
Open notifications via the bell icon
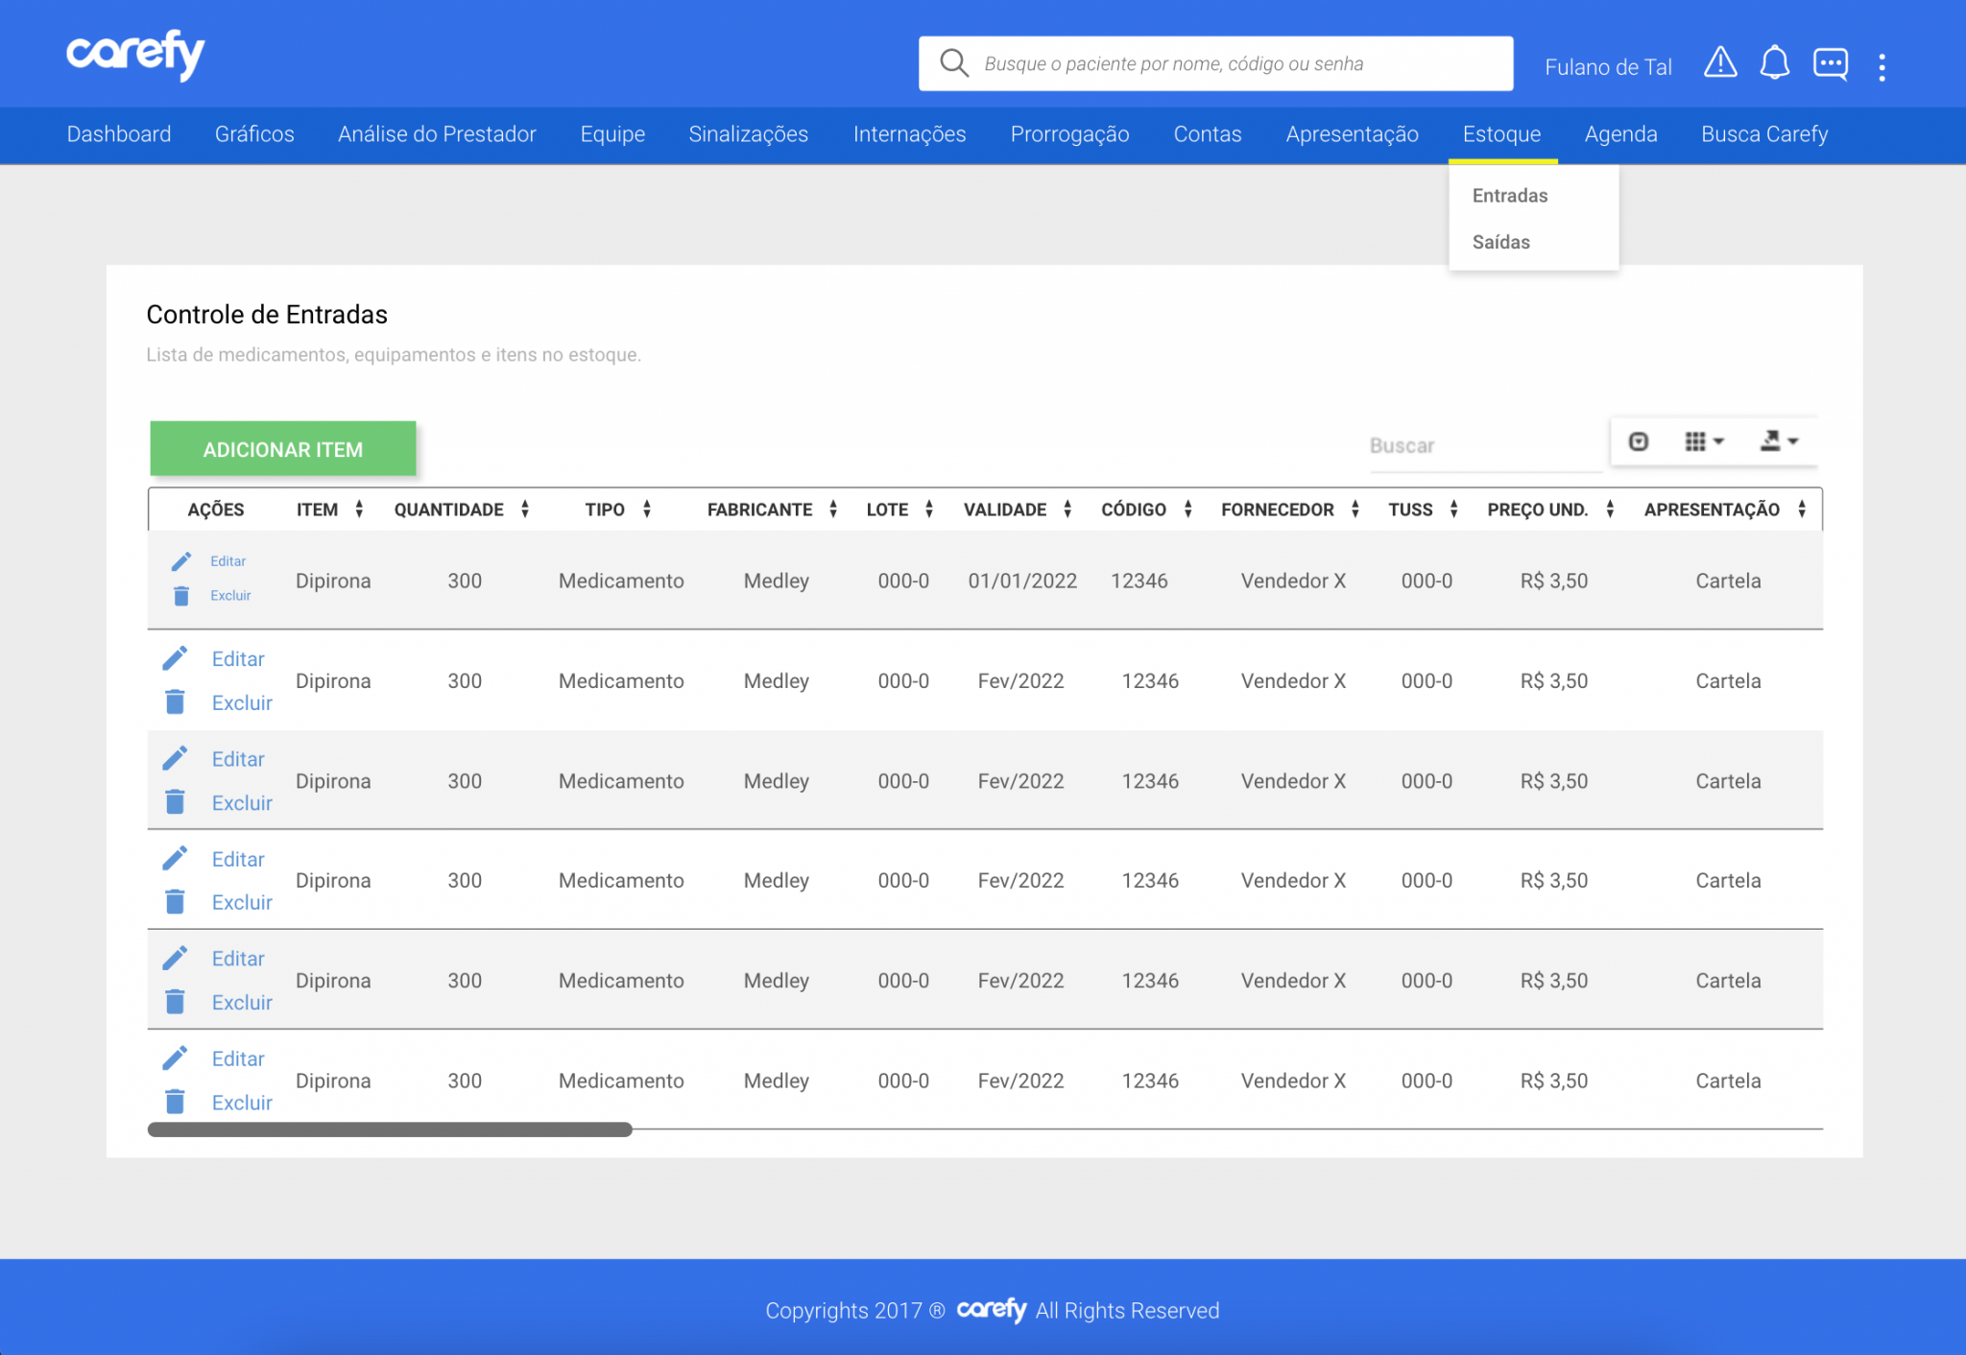coord(1775,63)
